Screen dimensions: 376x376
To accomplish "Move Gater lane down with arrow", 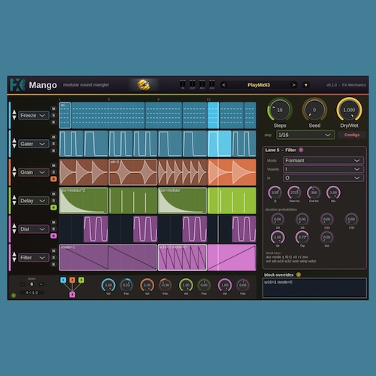I will (x=14, y=147).
